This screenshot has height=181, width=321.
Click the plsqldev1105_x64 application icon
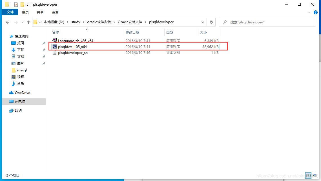coord(54,47)
